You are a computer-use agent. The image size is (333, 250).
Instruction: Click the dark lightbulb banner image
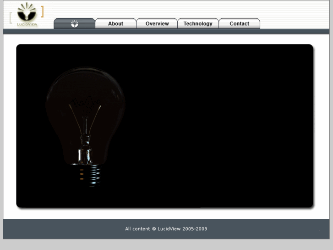[x=164, y=126]
